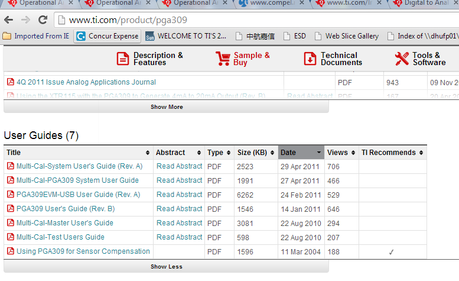459x281 pixels.
Task: Open PGA309 User's Guide (Rev. B)
Action: (66, 209)
